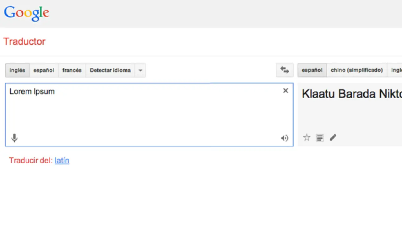Image resolution: width=402 pixels, height=226 pixels.
Task: Pick chino (simplificado) as target language
Action: tap(357, 70)
